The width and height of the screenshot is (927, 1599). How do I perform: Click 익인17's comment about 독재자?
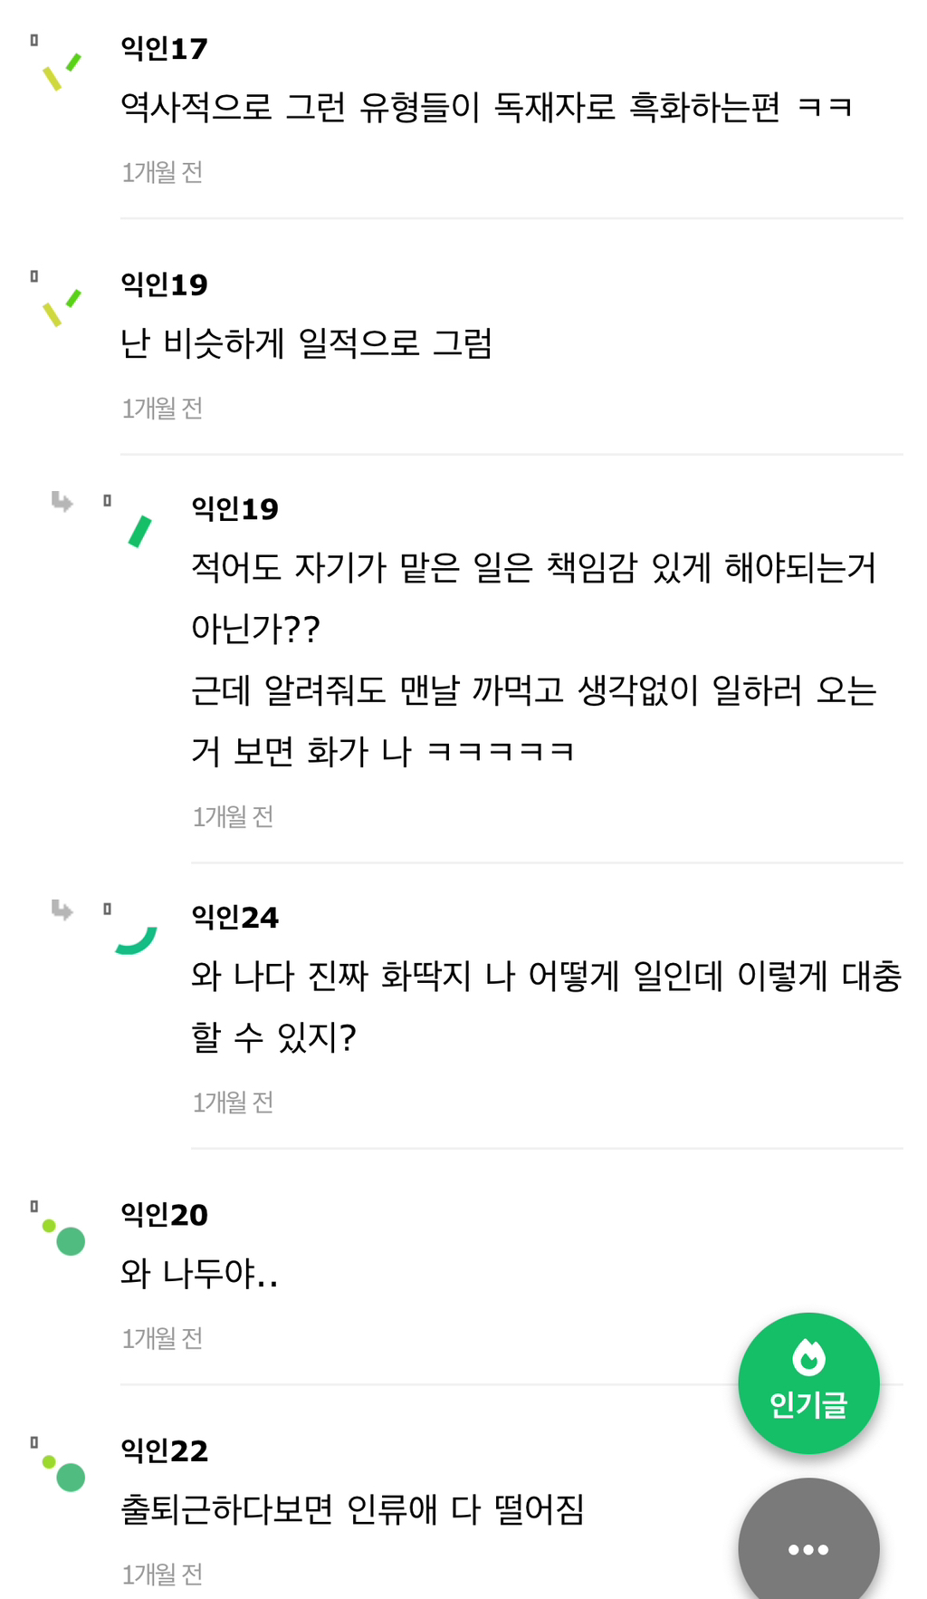coord(486,107)
